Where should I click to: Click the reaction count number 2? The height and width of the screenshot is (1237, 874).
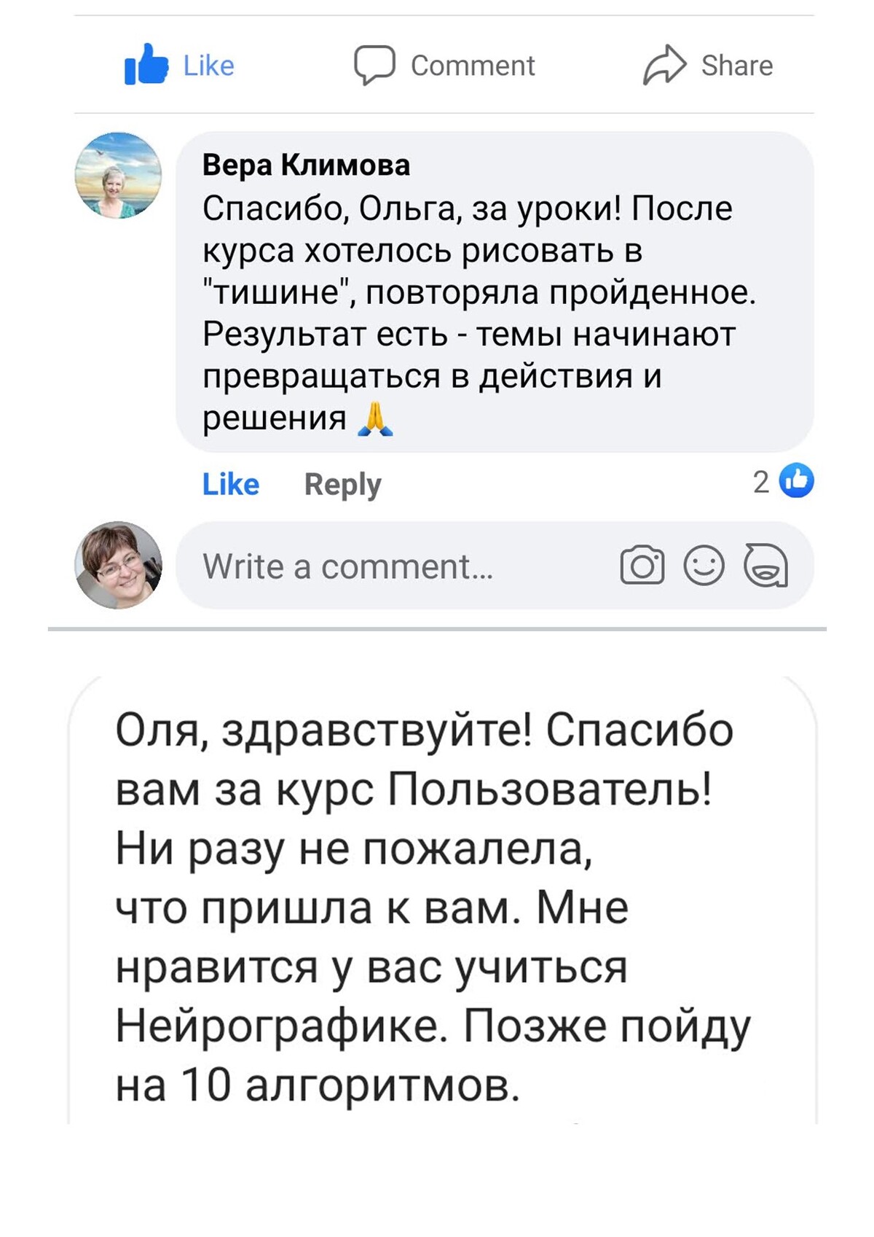pyautogui.click(x=760, y=482)
